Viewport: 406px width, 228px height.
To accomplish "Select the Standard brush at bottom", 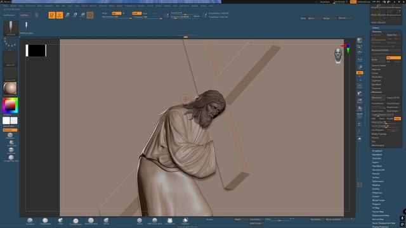I will (x=30, y=221).
